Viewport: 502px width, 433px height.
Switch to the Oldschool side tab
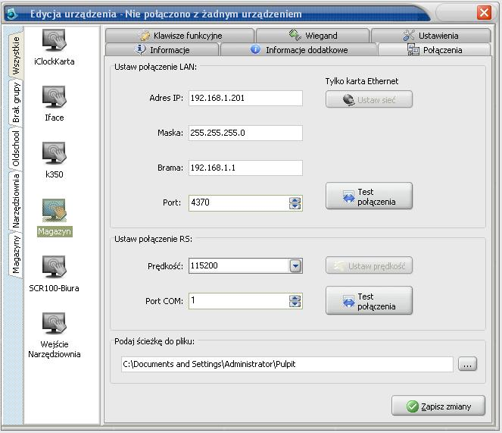(x=16, y=149)
